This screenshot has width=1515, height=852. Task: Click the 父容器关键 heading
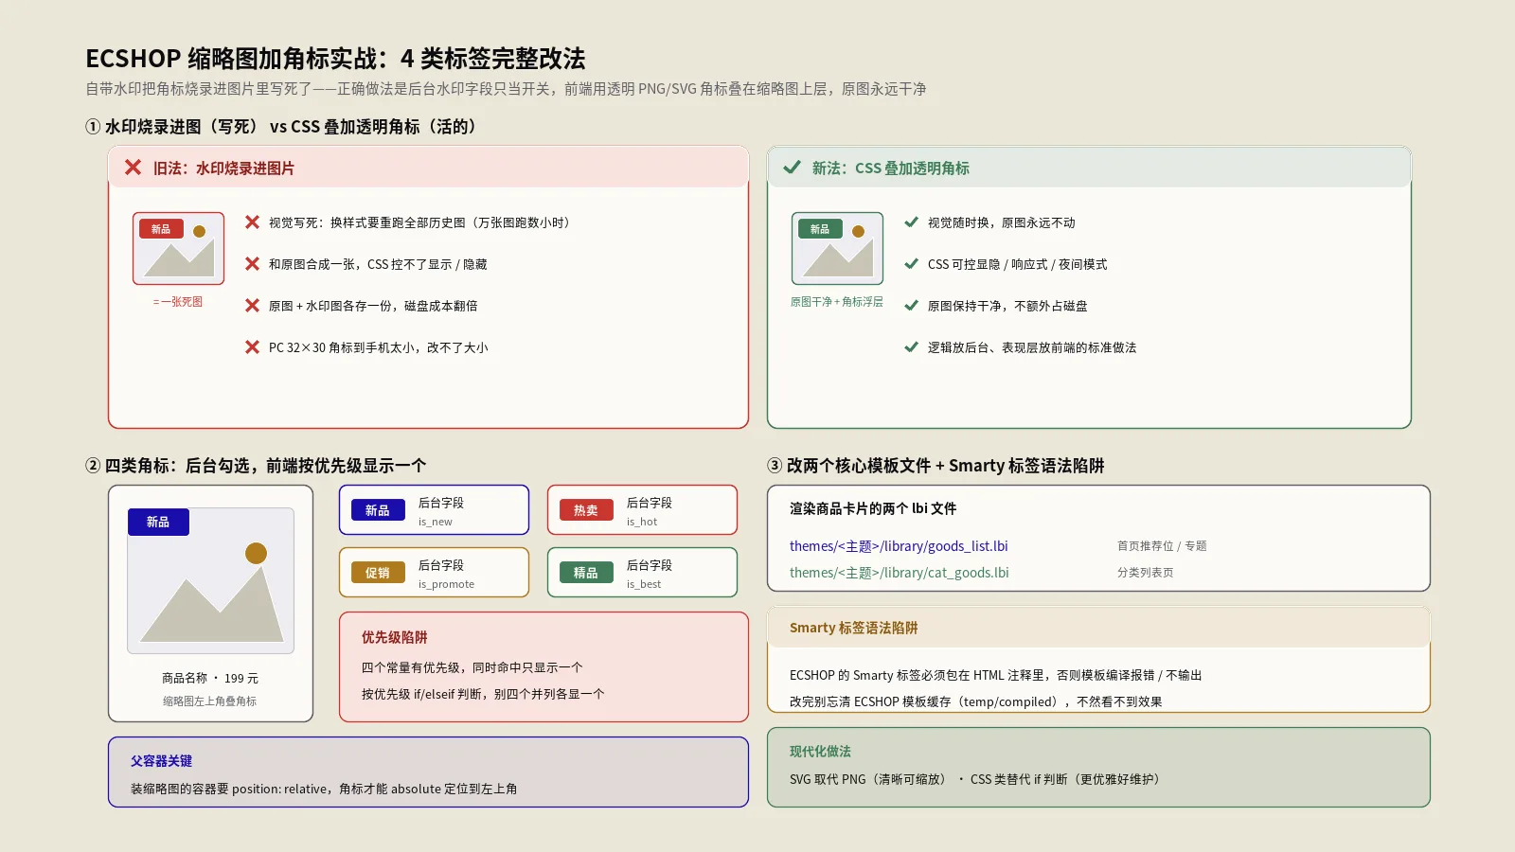[161, 761]
